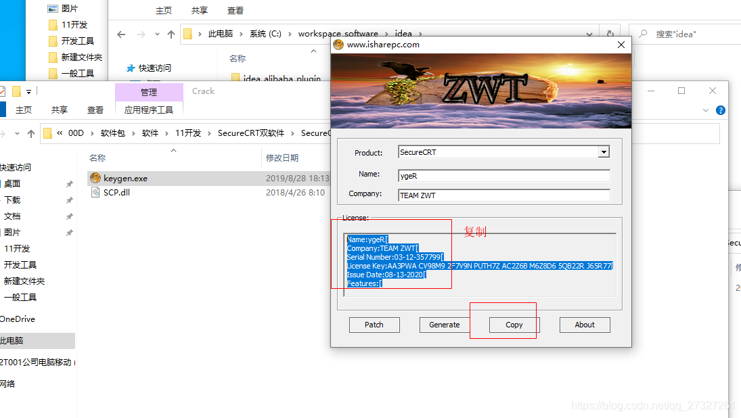The height and width of the screenshot is (418, 741).
Task: Expand ribbon chevron in Crack window
Action: [x=706, y=110]
